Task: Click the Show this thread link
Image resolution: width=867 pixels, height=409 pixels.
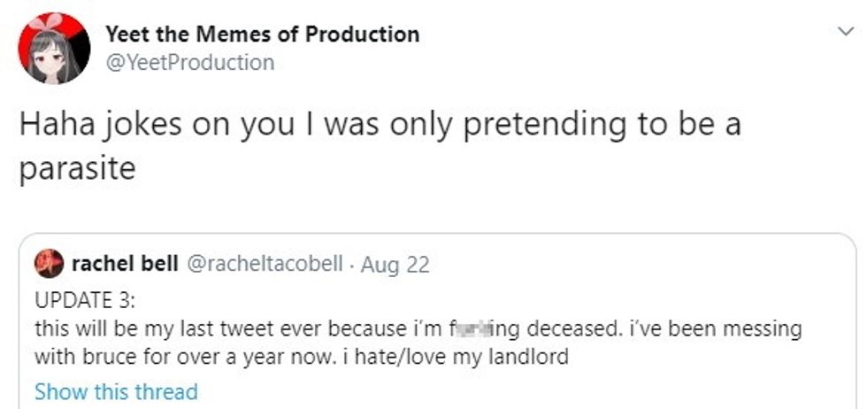Action: tap(116, 390)
